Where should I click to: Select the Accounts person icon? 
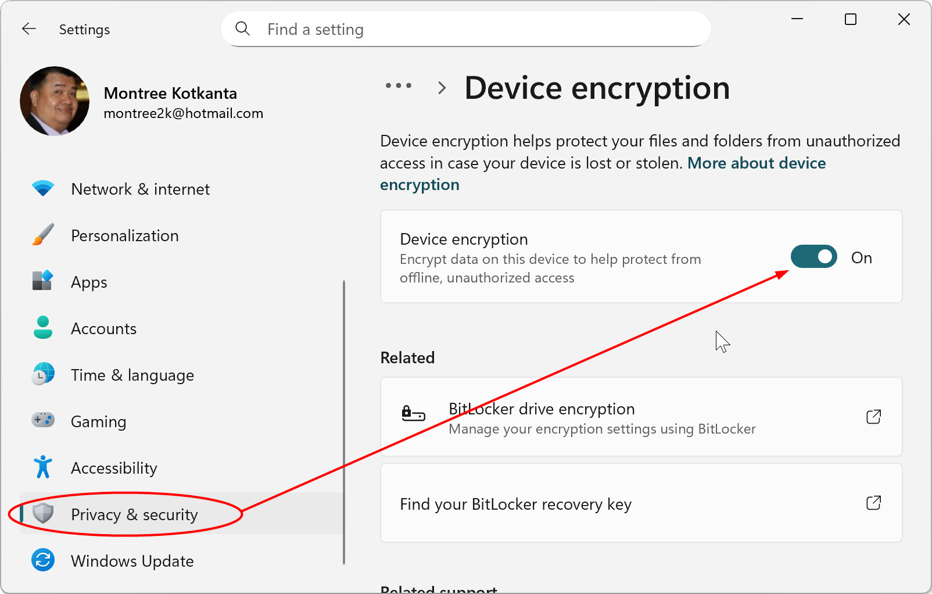pos(42,328)
